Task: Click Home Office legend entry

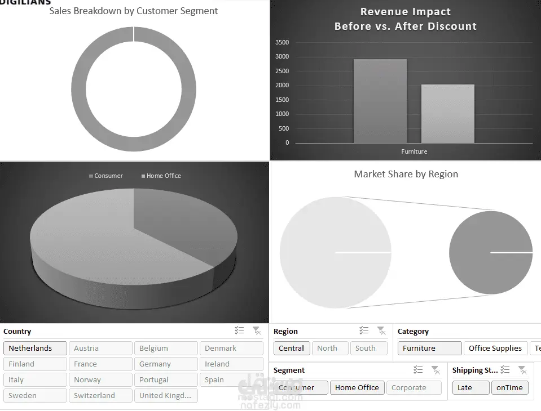Action: [x=161, y=176]
